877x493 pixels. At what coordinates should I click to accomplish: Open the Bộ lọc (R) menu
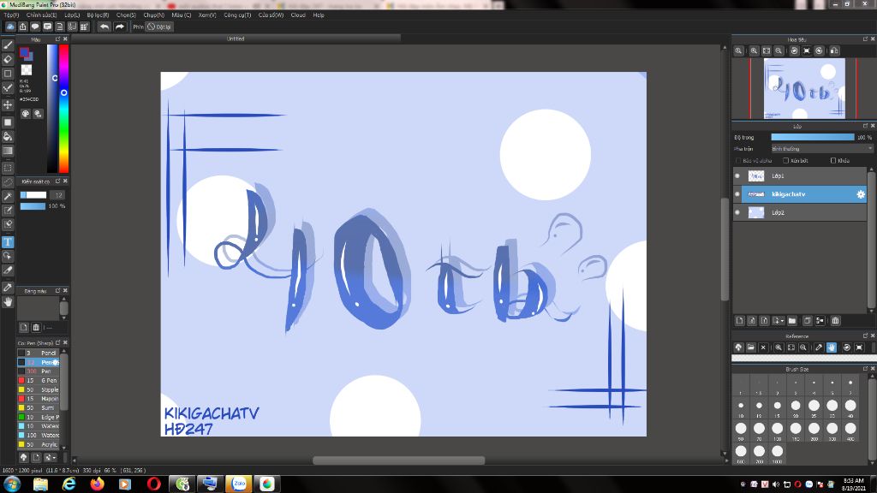pos(98,15)
